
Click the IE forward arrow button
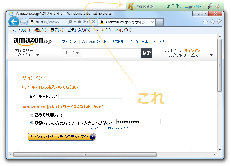click(x=24, y=22)
